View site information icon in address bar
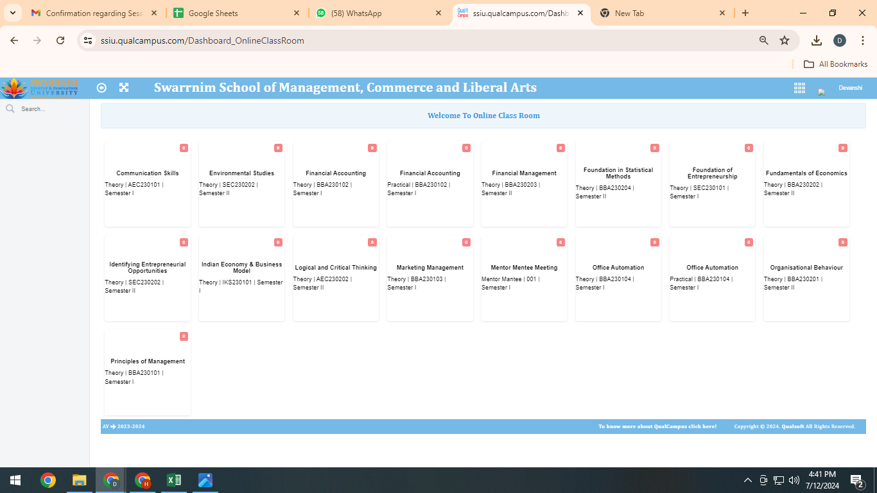877x493 pixels. click(x=89, y=40)
